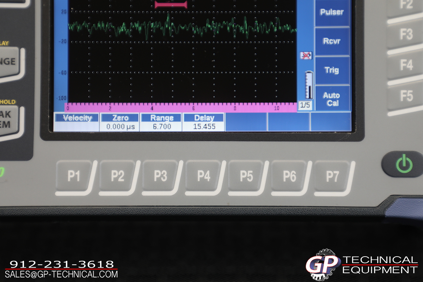Open the Rcvr settings menu
423x282 pixels.
point(332,41)
